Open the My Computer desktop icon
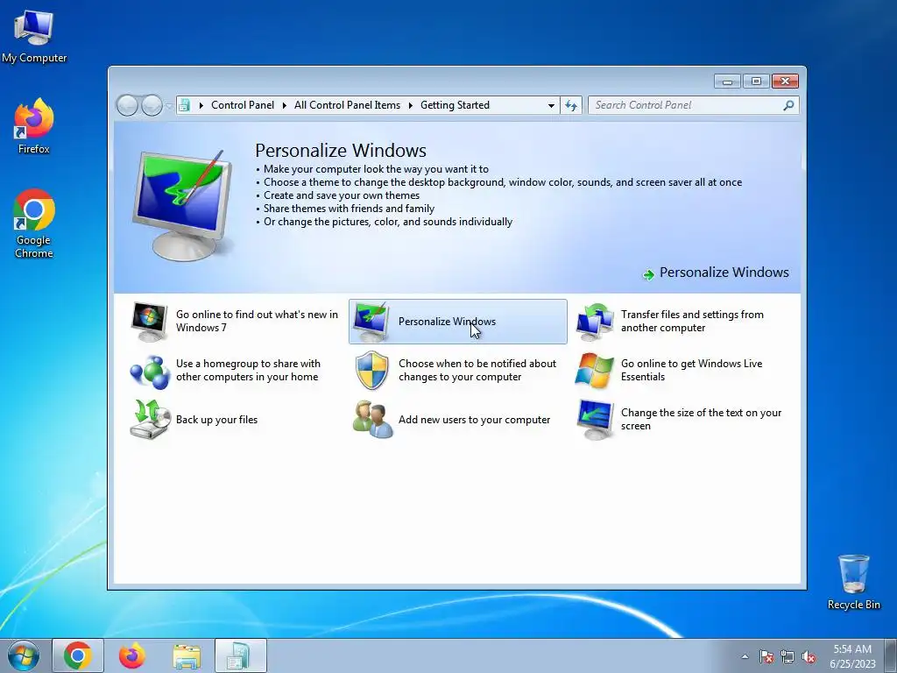This screenshot has width=897, height=673. click(x=34, y=37)
